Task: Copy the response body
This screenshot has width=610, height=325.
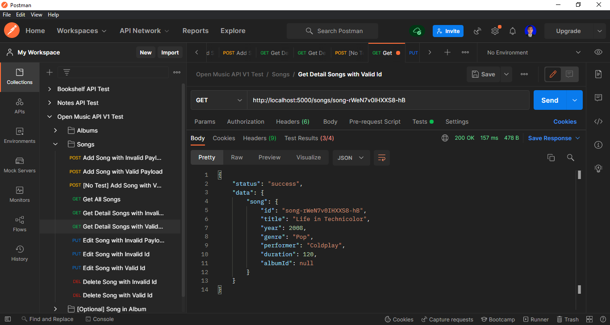Action: click(x=551, y=158)
